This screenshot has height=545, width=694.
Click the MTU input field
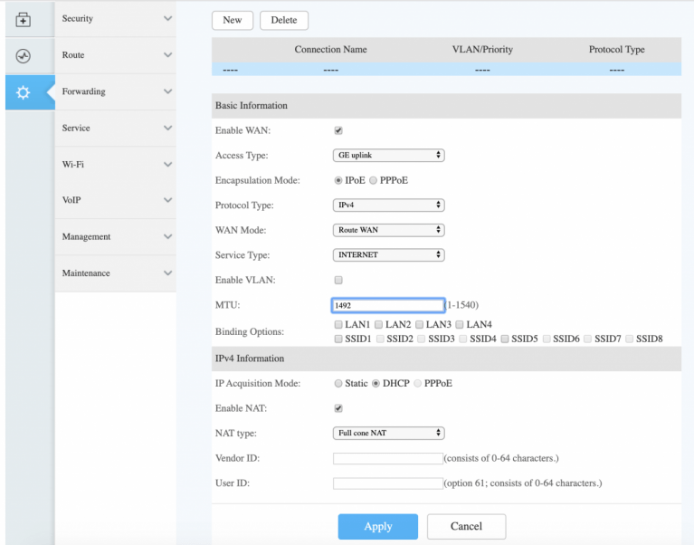pyautogui.click(x=388, y=306)
